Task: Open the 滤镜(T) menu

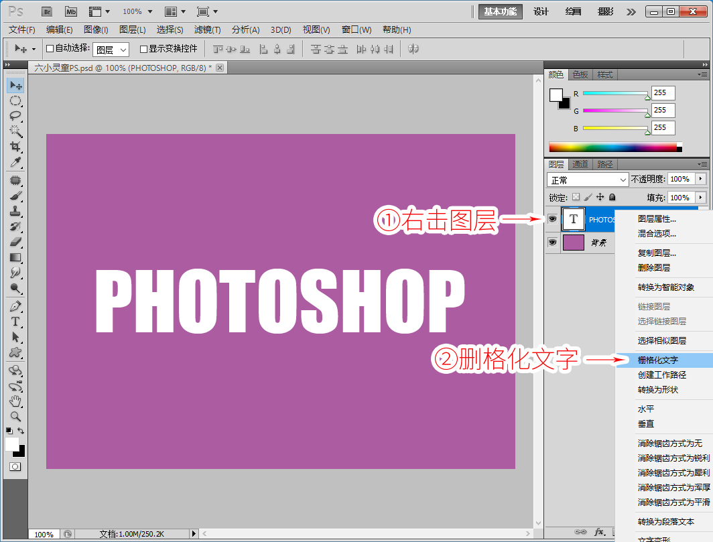Action: pyautogui.click(x=207, y=30)
